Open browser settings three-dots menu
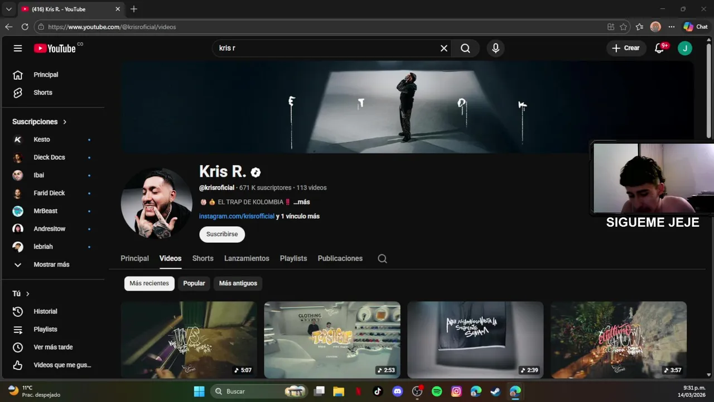 (x=671, y=27)
